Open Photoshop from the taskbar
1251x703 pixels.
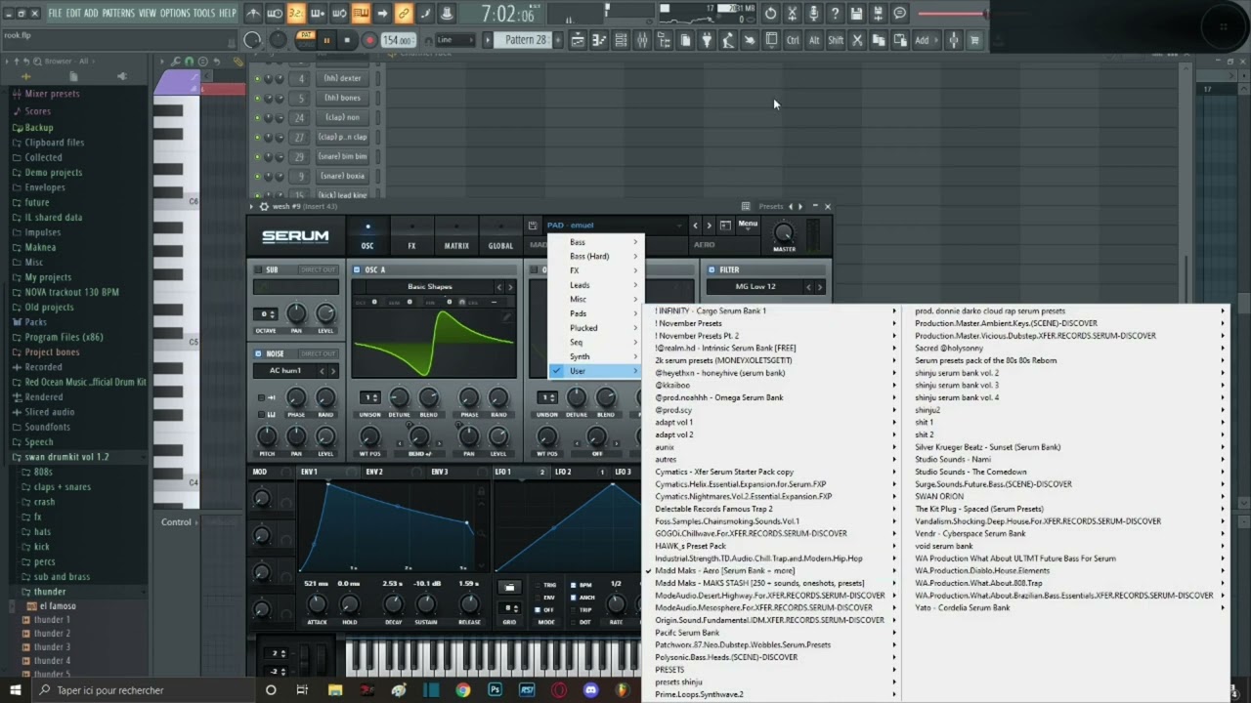tap(495, 689)
